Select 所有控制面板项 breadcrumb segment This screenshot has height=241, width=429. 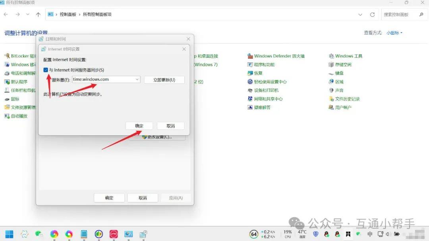tap(97, 14)
